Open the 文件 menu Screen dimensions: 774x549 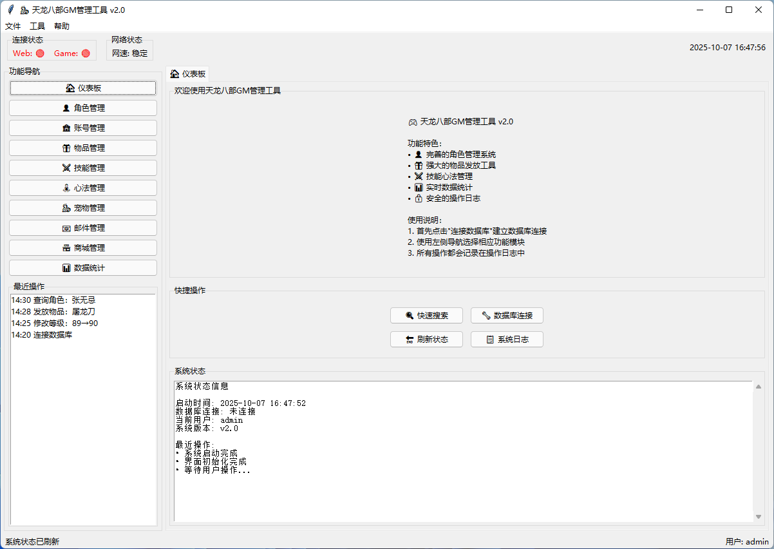[x=13, y=26]
